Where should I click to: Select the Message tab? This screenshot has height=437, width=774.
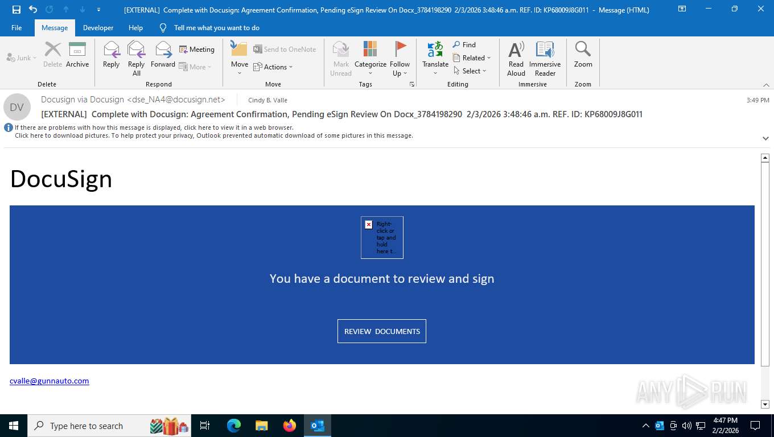tap(55, 28)
